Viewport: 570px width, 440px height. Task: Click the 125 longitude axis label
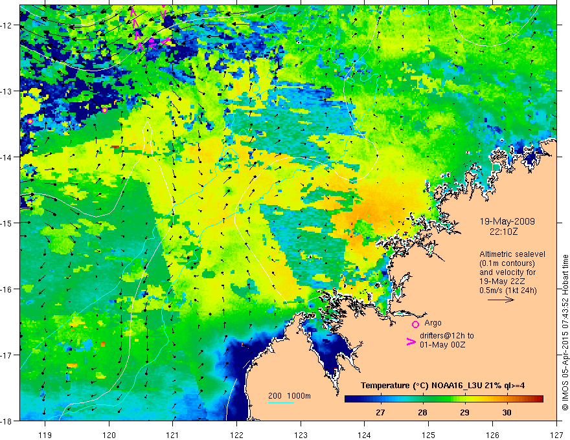click(x=429, y=435)
